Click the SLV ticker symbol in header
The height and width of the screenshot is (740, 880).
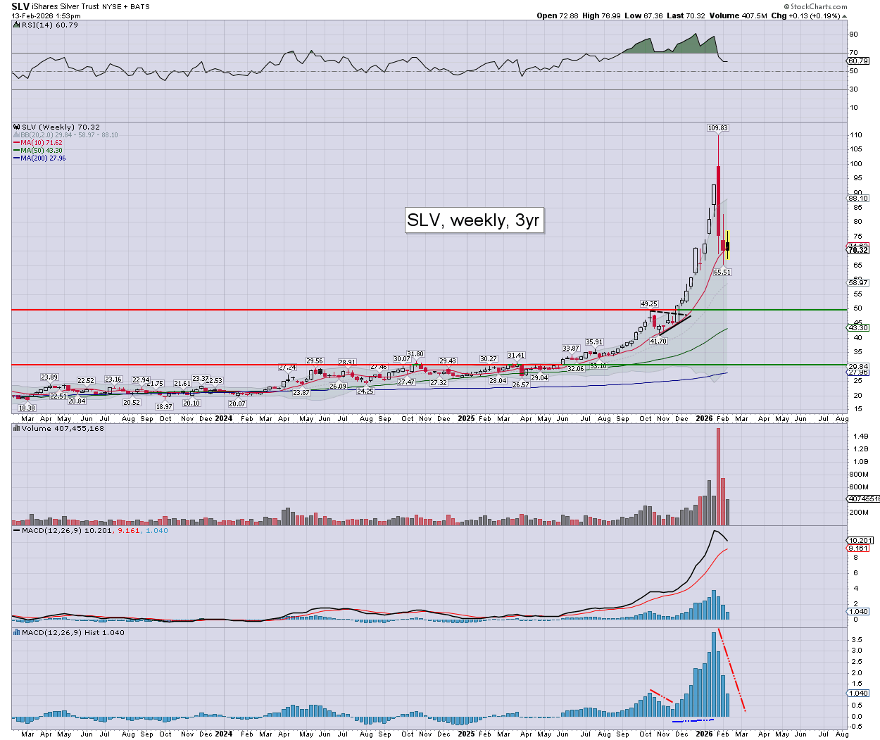[20, 6]
